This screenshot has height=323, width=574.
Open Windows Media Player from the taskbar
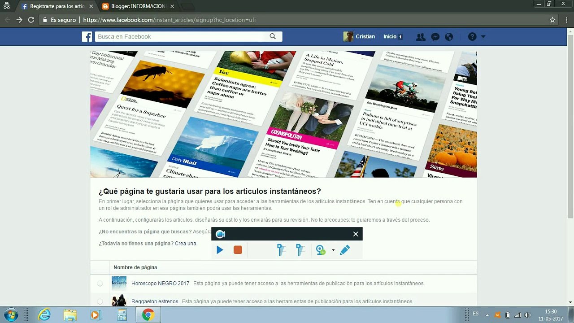(x=95, y=315)
